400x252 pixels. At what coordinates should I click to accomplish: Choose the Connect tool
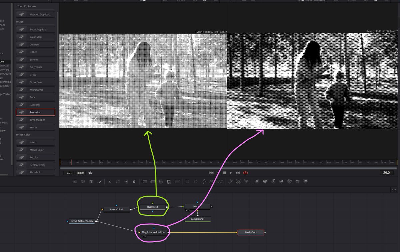(35, 44)
